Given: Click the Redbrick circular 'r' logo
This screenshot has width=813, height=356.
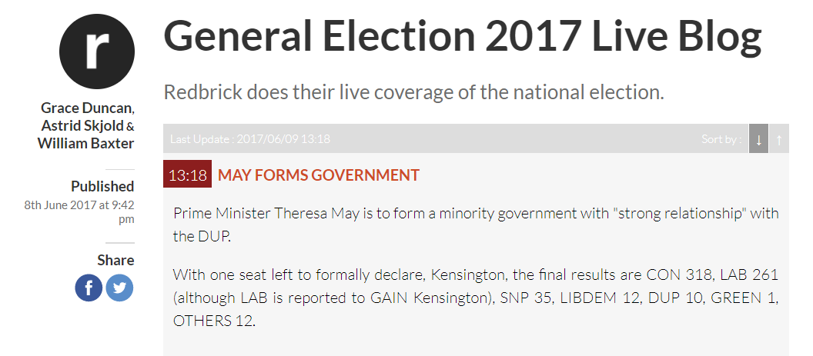Looking at the screenshot, I should [x=97, y=52].
